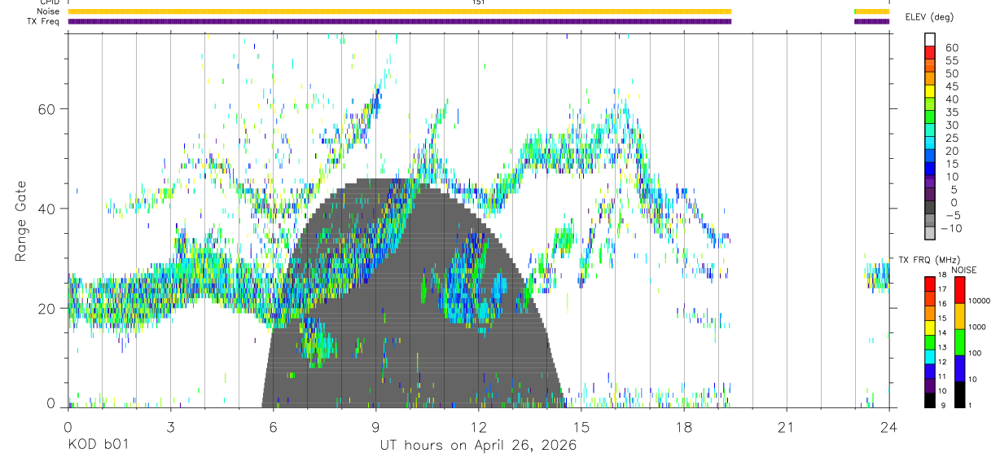Select red top segment of TX FRQ bar
The height and width of the screenshot is (462, 1000).
point(930,284)
